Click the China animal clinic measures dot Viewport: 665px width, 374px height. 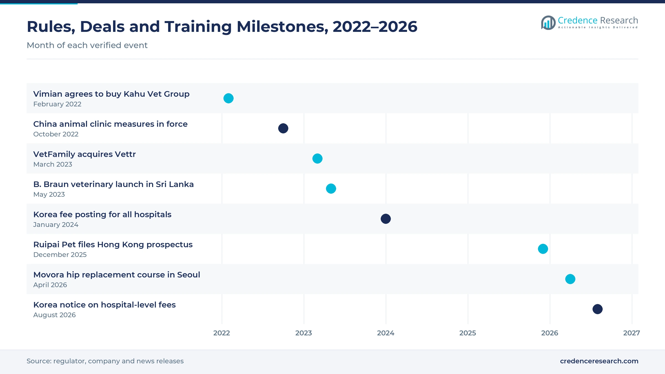(x=283, y=128)
